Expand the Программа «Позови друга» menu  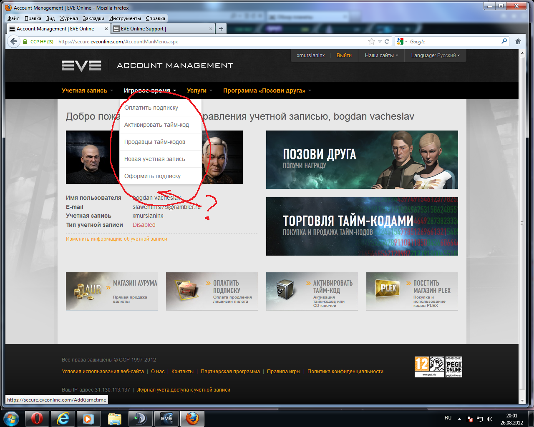pyautogui.click(x=267, y=90)
